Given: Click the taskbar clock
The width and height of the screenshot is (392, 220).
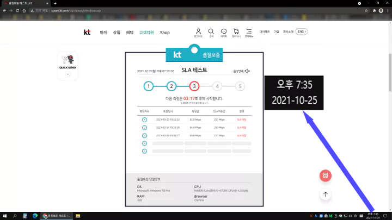Looking at the screenshot, I should [x=373, y=216].
